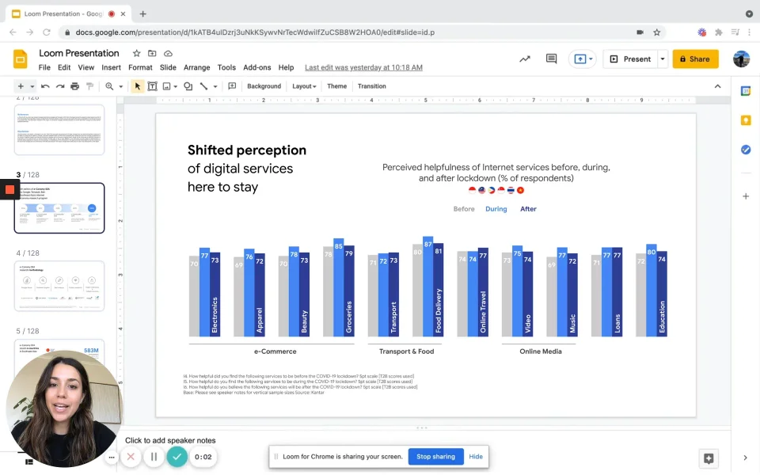Finish recording with the green checkmark
The height and width of the screenshot is (475, 760).
[177, 457]
